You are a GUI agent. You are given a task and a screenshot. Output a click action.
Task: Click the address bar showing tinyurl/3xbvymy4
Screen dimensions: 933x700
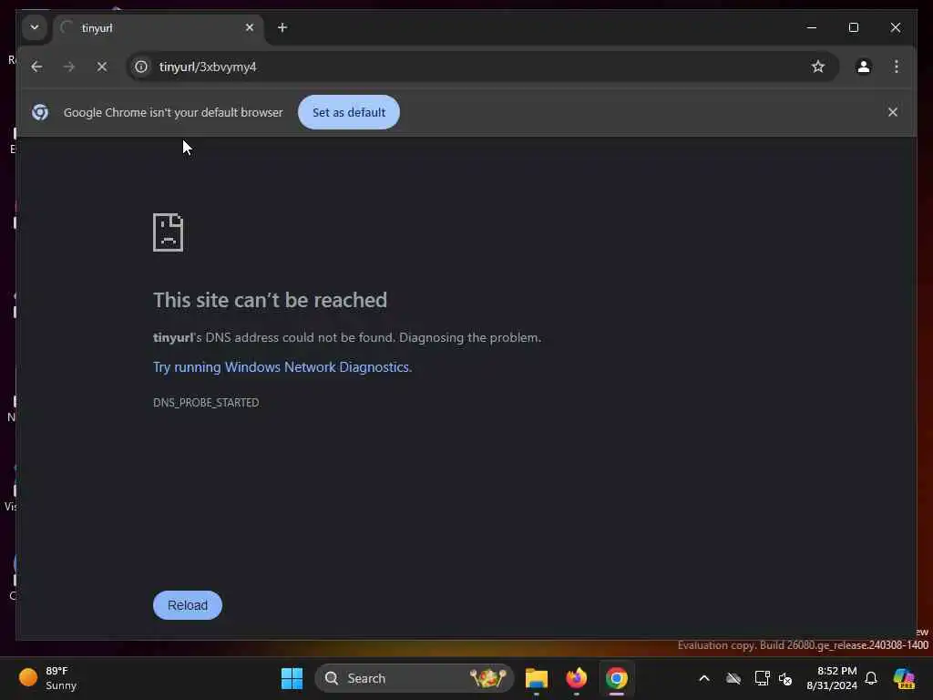pyautogui.click(x=482, y=67)
